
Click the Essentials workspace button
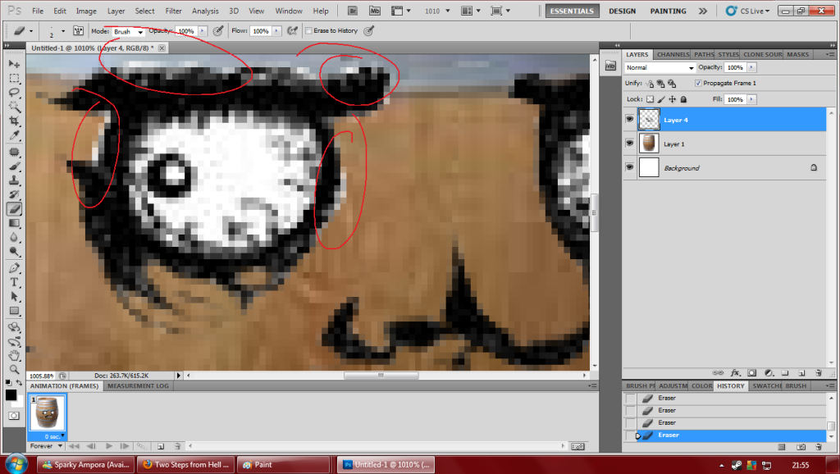click(x=572, y=11)
